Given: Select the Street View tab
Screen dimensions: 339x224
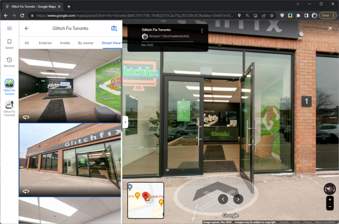Looking at the screenshot, I should point(111,43).
